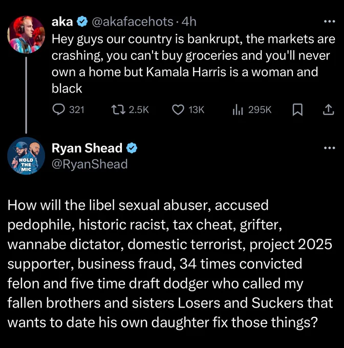344x348 pixels.
Task: Click the 13K likes count
Action: [197, 110]
